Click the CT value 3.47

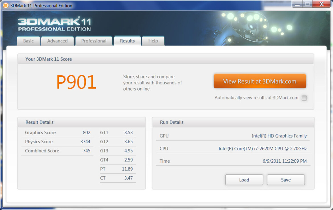[128, 178]
